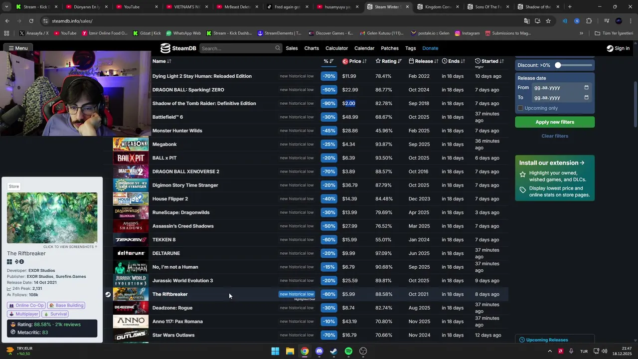This screenshot has width=638, height=359.
Task: Open the Chrome profile avatar
Action: (619, 21)
